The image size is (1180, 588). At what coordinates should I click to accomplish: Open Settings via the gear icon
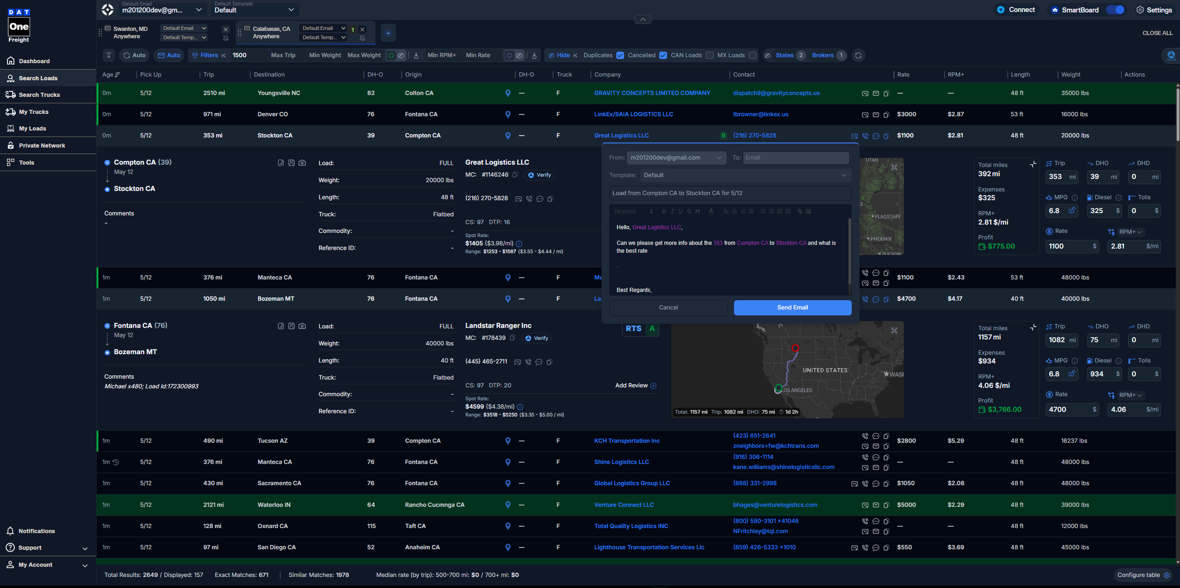click(1140, 10)
